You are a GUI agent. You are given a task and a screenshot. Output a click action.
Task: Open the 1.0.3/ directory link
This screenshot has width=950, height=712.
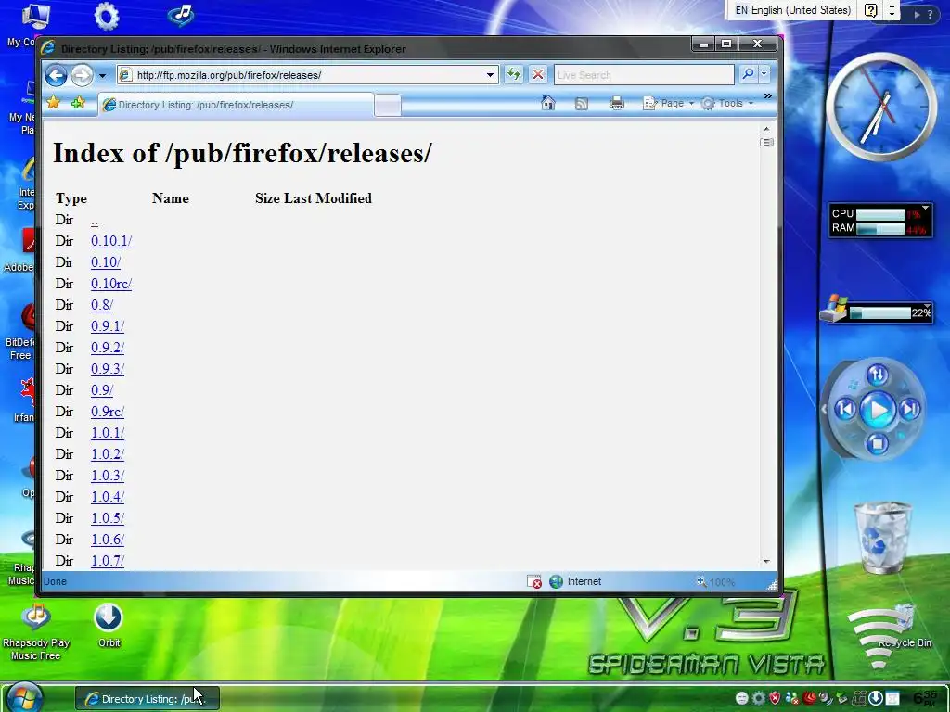coord(108,476)
